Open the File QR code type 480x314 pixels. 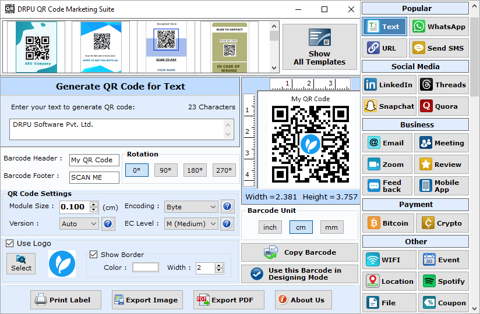pos(389,303)
